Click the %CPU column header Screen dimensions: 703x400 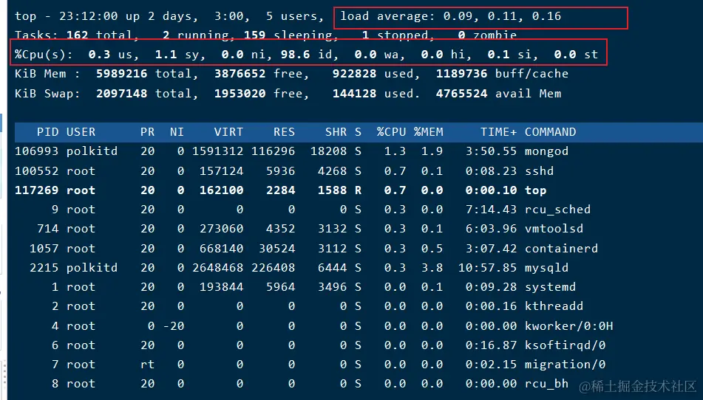tap(391, 132)
